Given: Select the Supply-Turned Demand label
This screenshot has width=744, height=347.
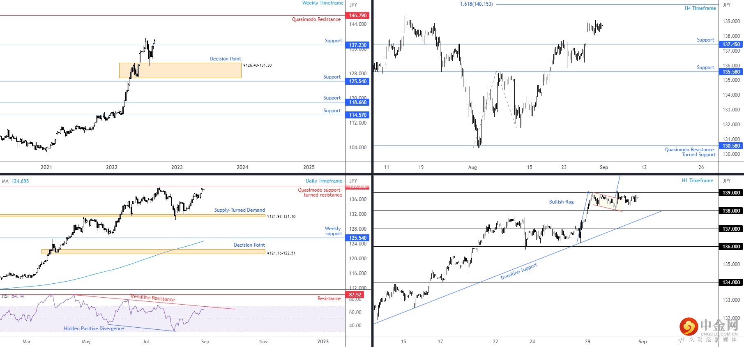Looking at the screenshot, I should (x=240, y=210).
